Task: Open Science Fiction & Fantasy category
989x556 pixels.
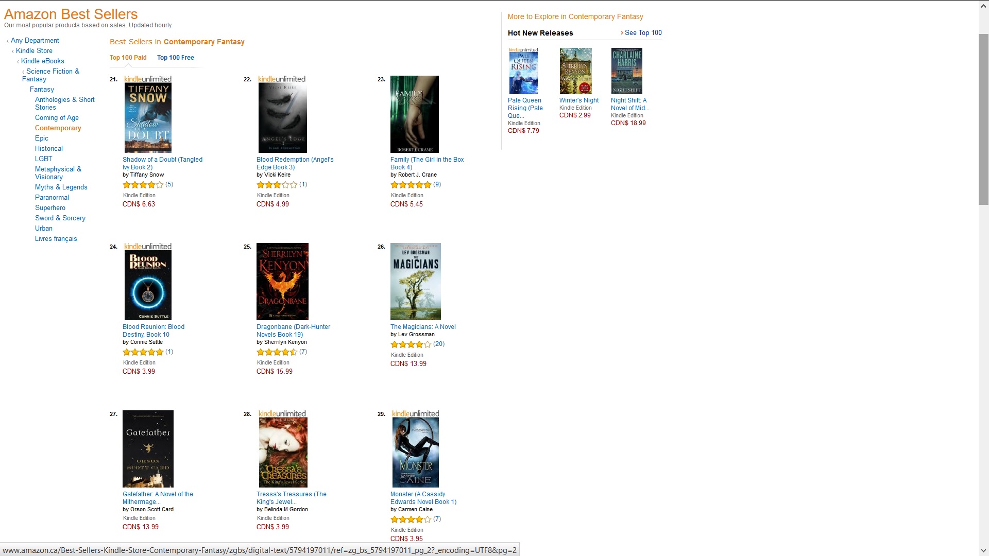Action: pos(51,75)
